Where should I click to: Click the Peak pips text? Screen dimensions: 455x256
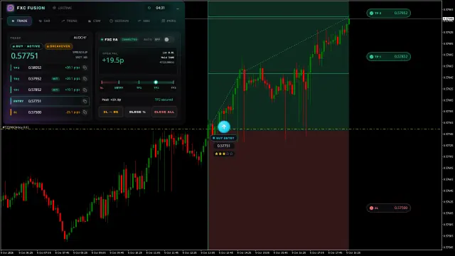[112, 100]
